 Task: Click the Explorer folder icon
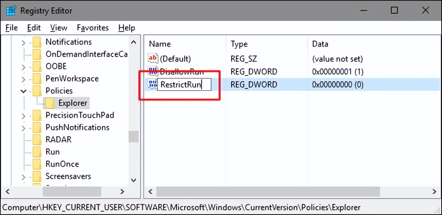(x=50, y=103)
